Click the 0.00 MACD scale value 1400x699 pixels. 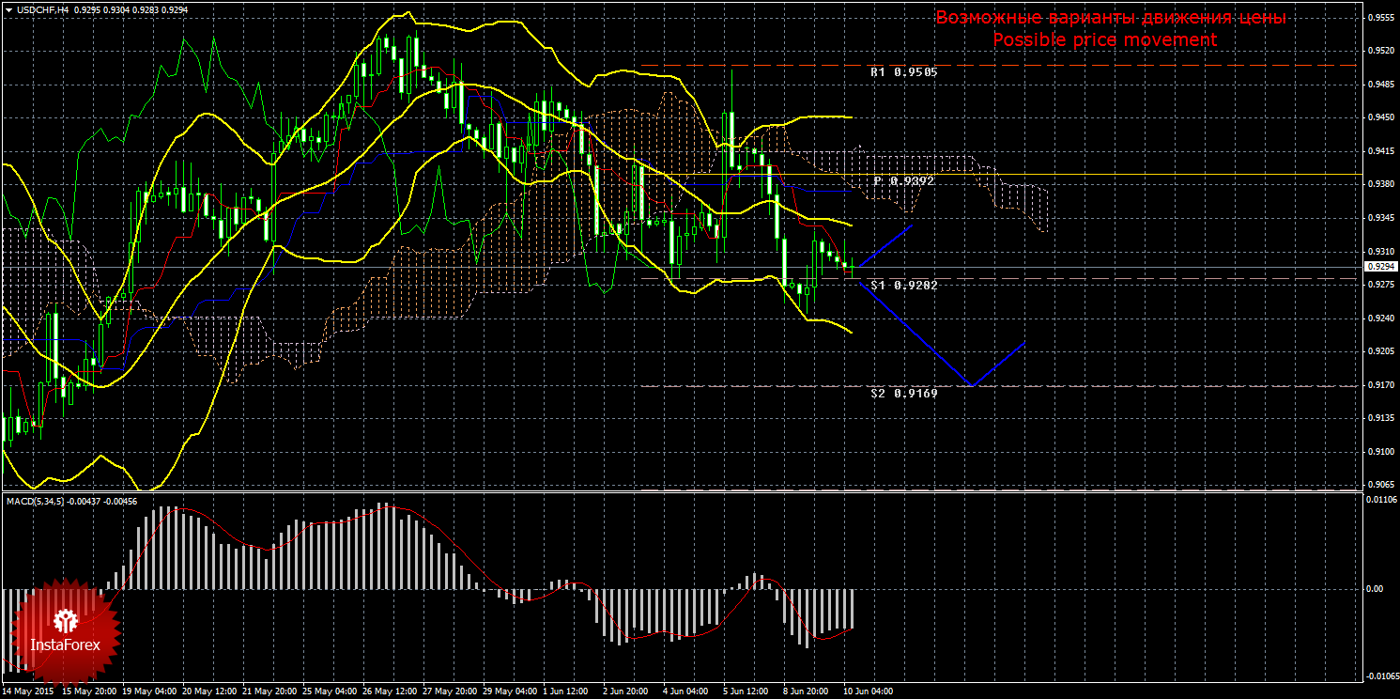1376,589
